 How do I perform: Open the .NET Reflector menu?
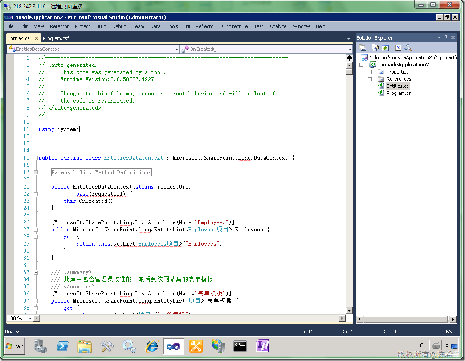200,26
